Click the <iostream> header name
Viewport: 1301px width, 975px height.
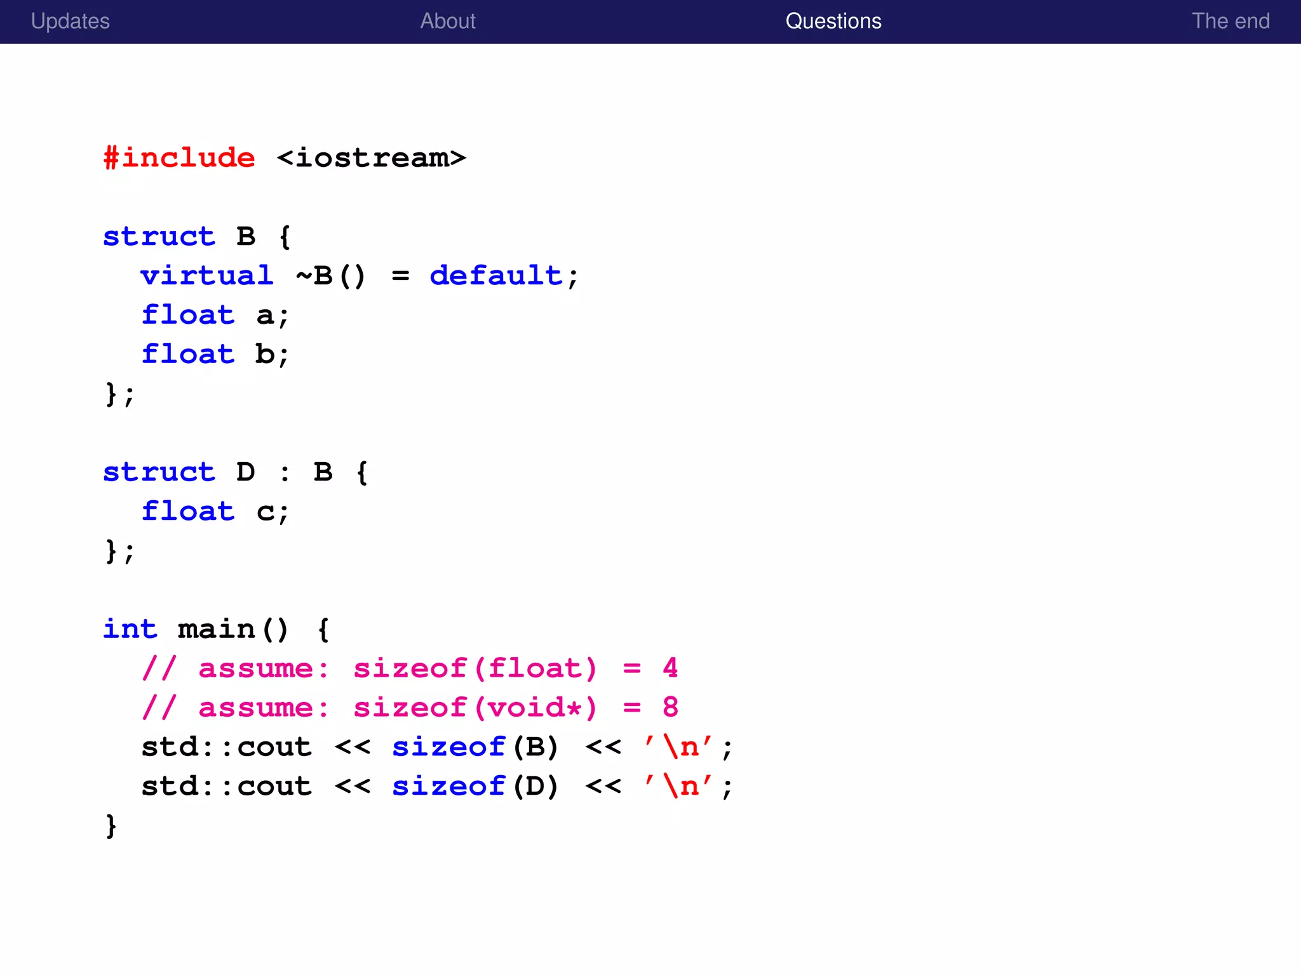372,157
